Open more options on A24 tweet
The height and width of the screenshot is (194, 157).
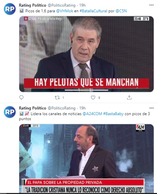[x=151, y=108]
